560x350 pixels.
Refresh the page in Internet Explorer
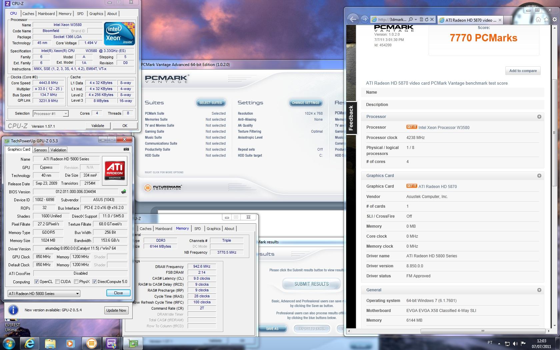pyautogui.click(x=426, y=20)
